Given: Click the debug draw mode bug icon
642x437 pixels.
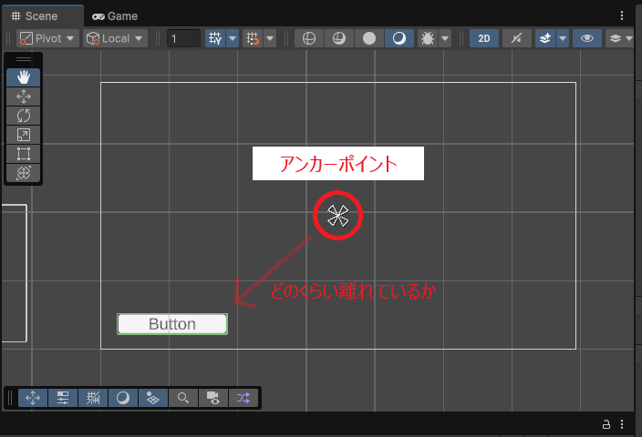Looking at the screenshot, I should [x=428, y=38].
